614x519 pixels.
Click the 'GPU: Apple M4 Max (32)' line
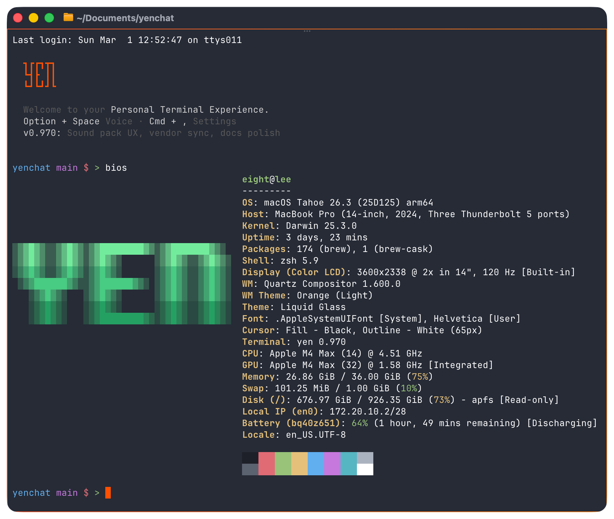click(x=368, y=365)
